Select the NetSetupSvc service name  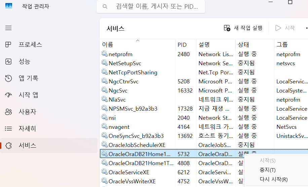(x=125, y=63)
